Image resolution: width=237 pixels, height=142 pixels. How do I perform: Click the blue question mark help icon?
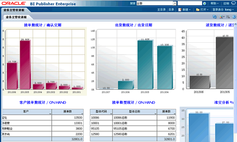pos(234,17)
